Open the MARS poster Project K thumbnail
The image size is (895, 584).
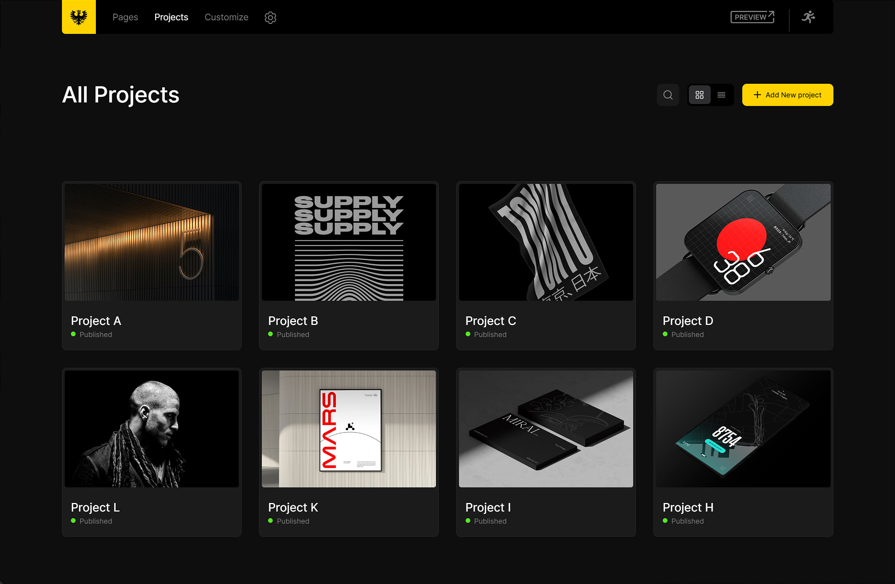click(x=349, y=429)
